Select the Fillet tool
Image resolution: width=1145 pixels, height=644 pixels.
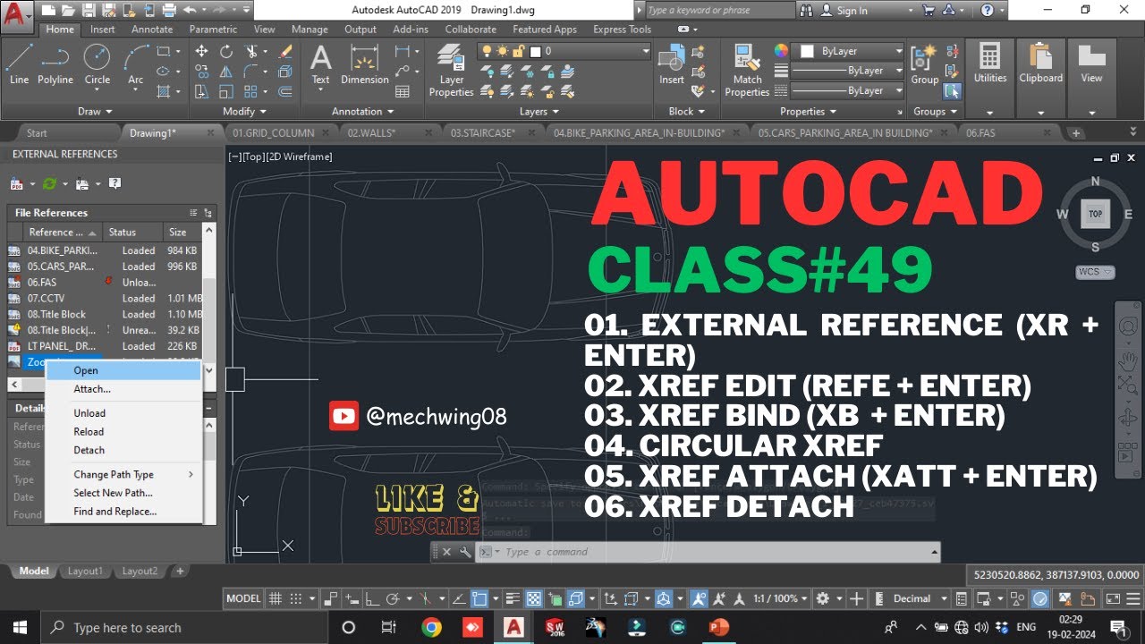[251, 72]
